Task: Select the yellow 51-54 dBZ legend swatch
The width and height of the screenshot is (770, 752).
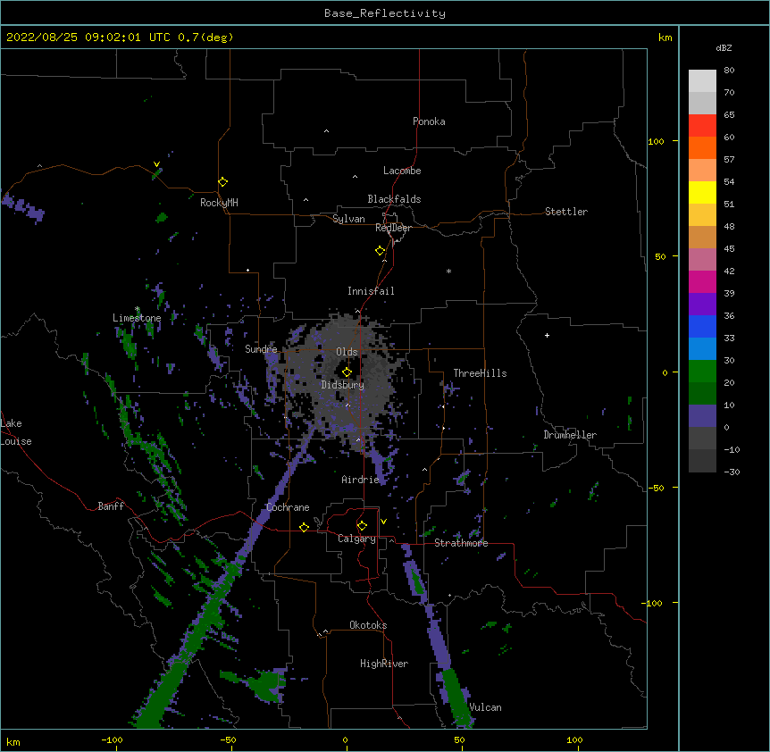Action: (702, 192)
